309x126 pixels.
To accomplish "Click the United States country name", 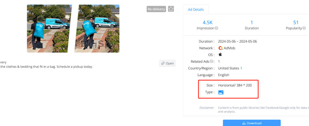I will click(x=228, y=68).
